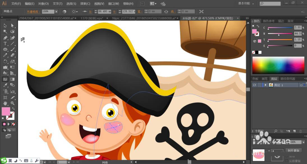The height and width of the screenshot is (164, 307).
Task: Choose Draw Behind mode
Action: pos(9,130)
